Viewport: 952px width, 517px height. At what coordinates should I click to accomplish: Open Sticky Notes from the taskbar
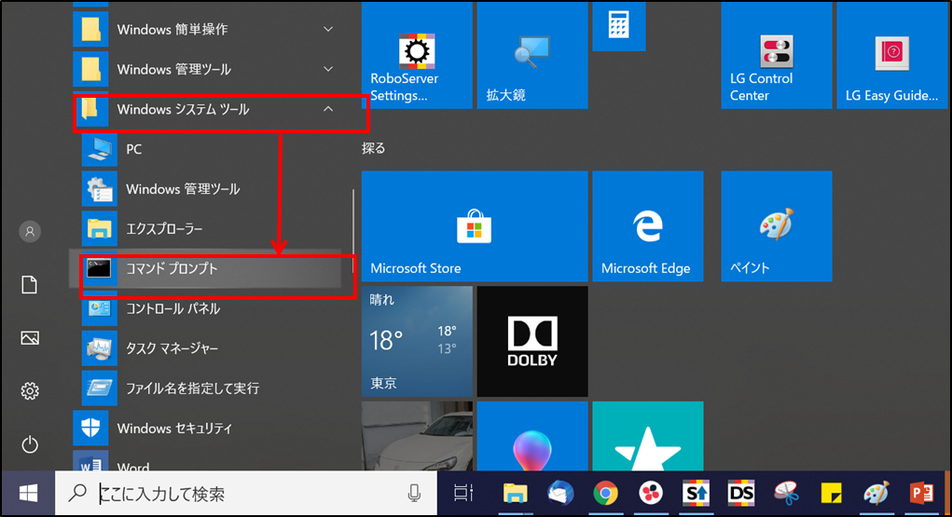tap(831, 494)
